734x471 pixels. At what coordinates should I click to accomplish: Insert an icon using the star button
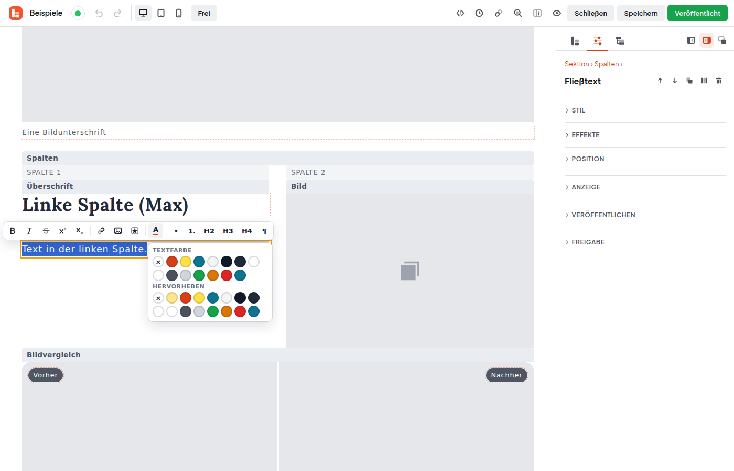point(135,231)
